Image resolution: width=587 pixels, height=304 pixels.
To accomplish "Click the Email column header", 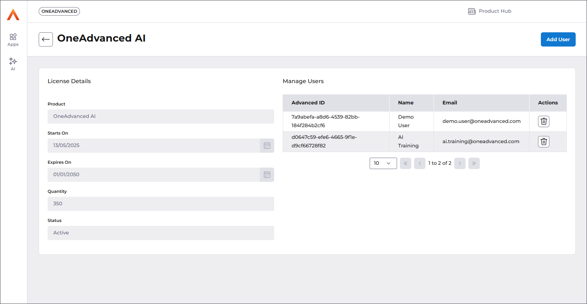I will point(482,103).
